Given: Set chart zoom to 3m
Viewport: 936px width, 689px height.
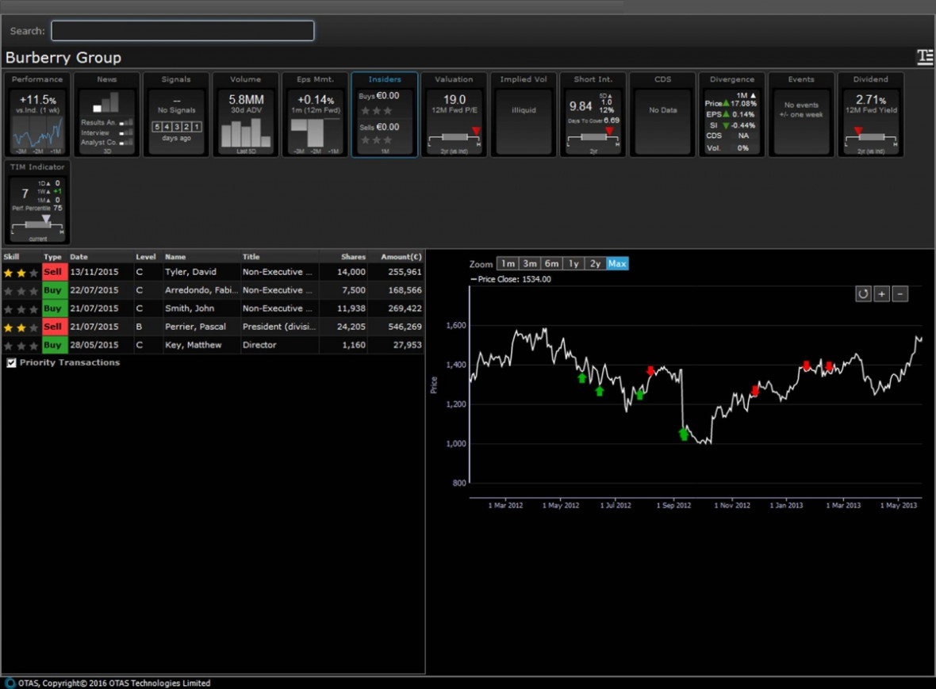Looking at the screenshot, I should 530,264.
